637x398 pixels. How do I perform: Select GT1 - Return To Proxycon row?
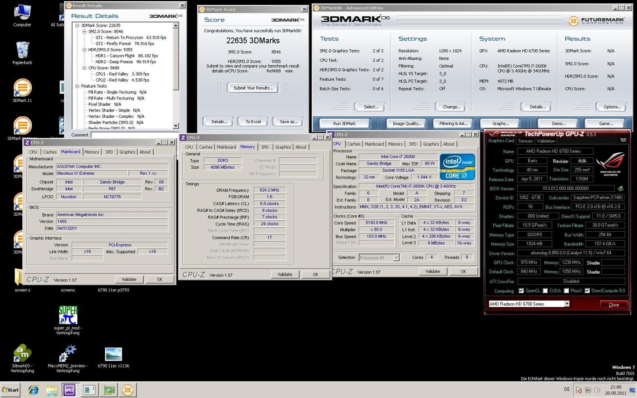click(x=131, y=38)
